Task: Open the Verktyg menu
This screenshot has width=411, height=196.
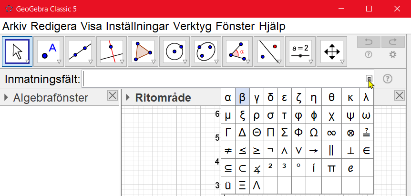Action: click(x=193, y=26)
